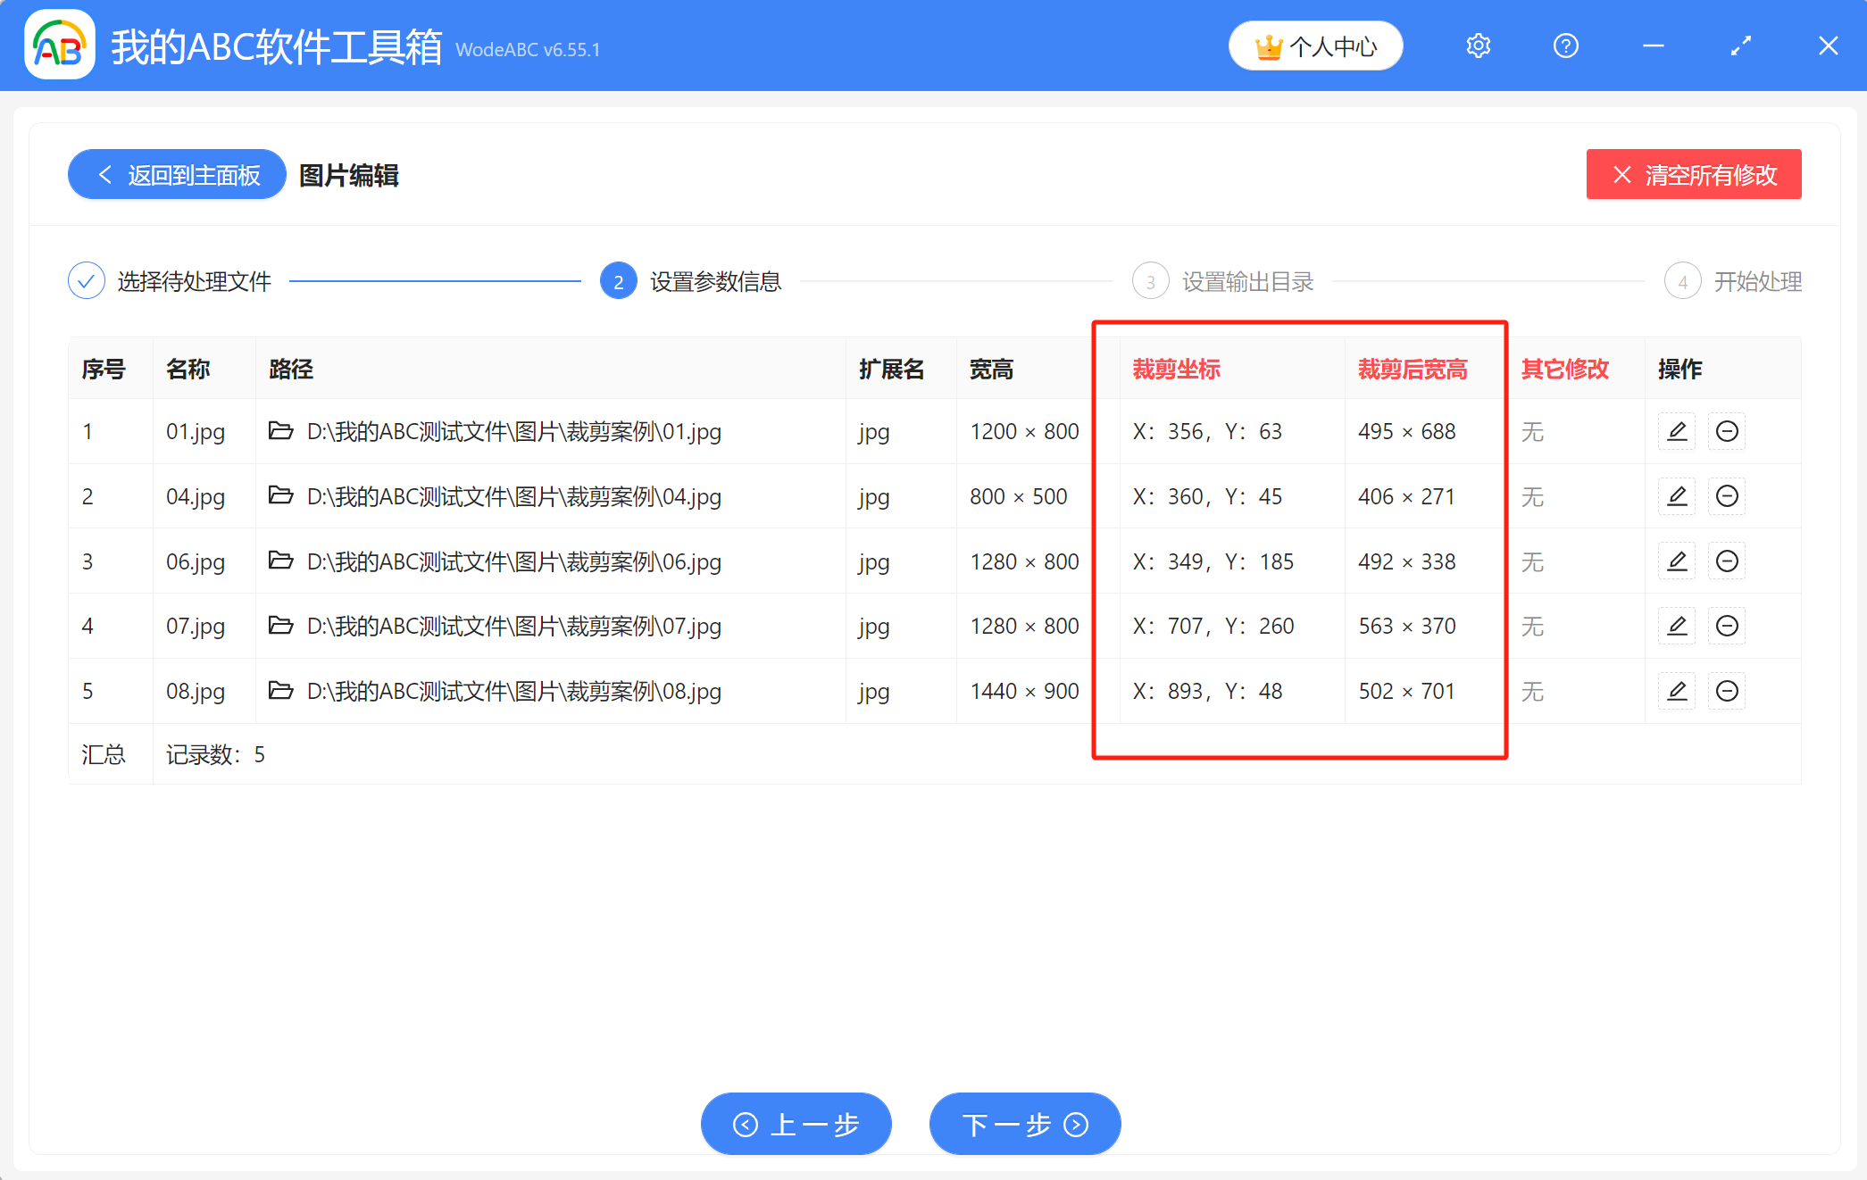
Task: Click 清空所有修改 red button
Action: [x=1693, y=175]
